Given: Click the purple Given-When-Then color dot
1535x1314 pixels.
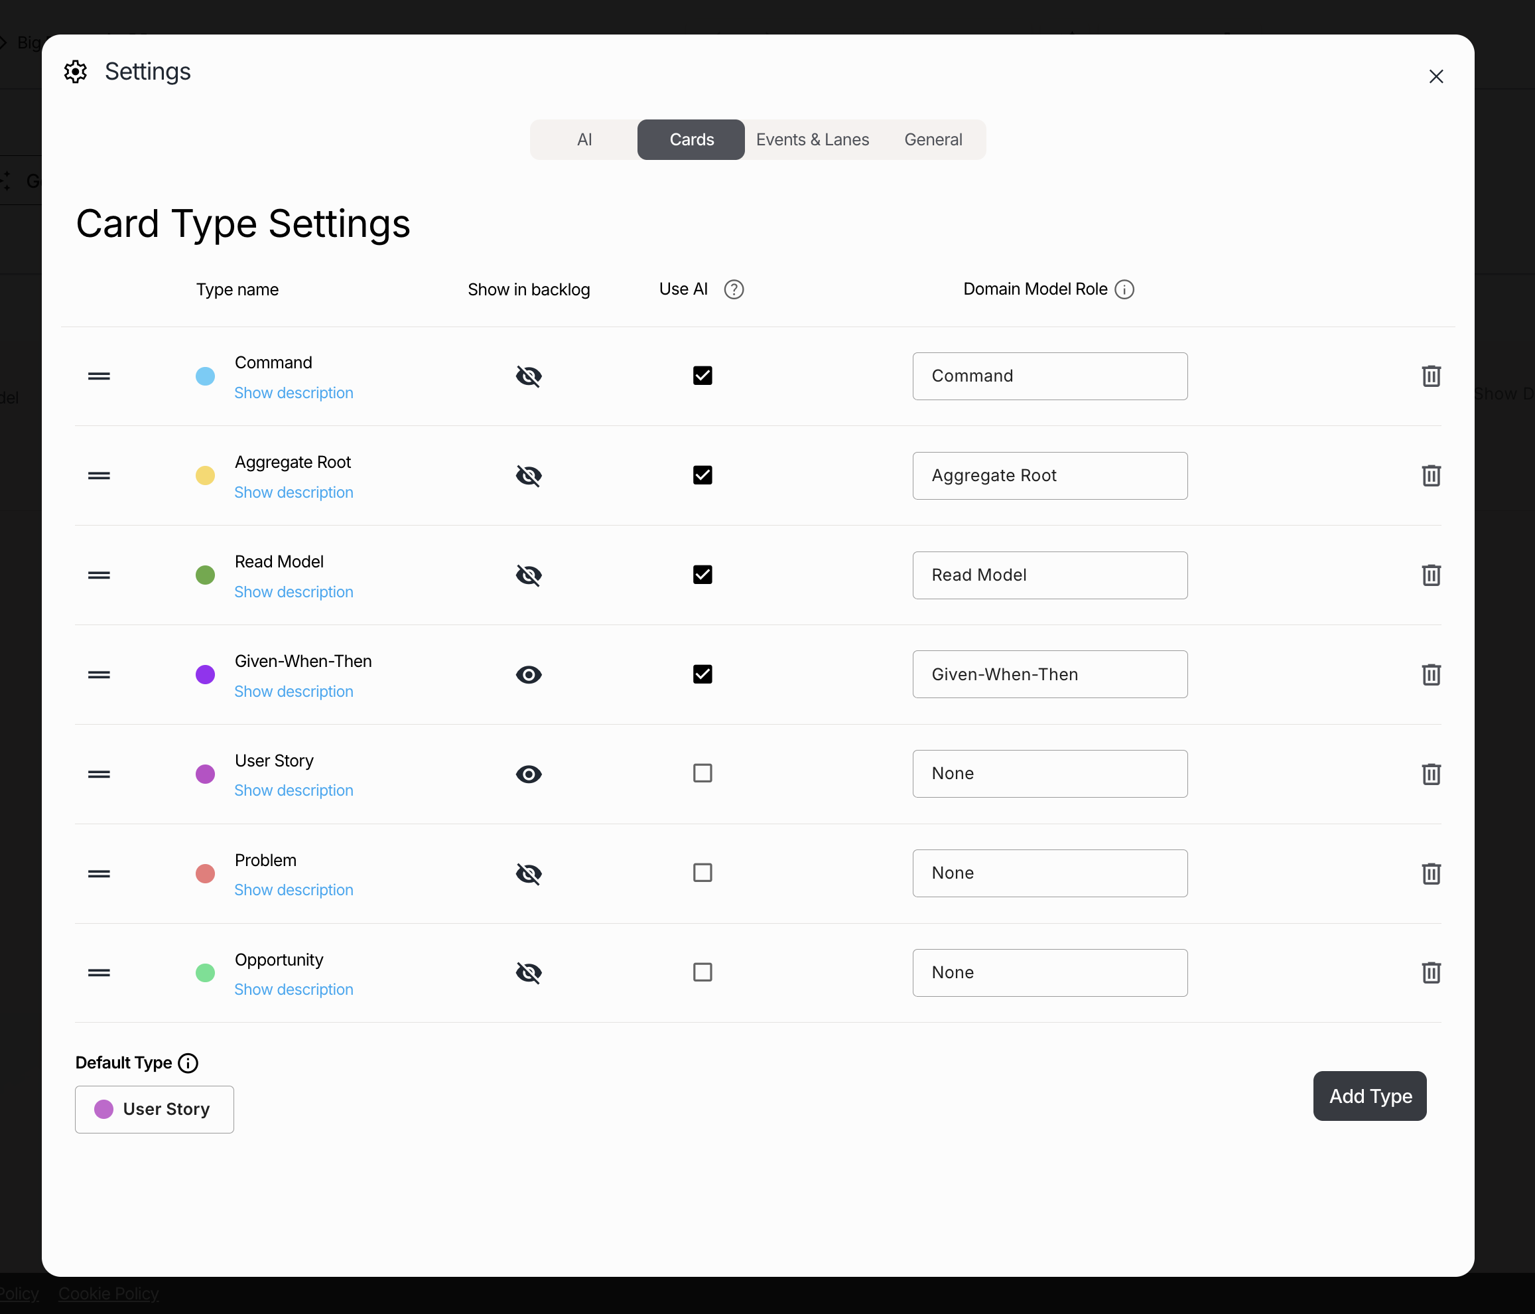Looking at the screenshot, I should click(x=205, y=674).
